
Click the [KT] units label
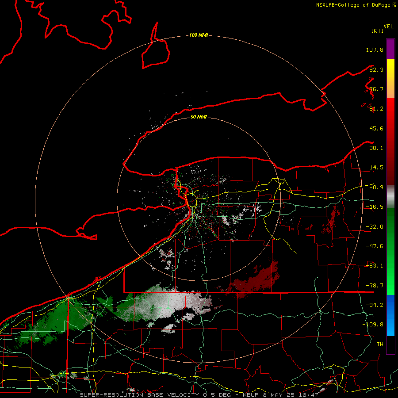pyautogui.click(x=378, y=31)
